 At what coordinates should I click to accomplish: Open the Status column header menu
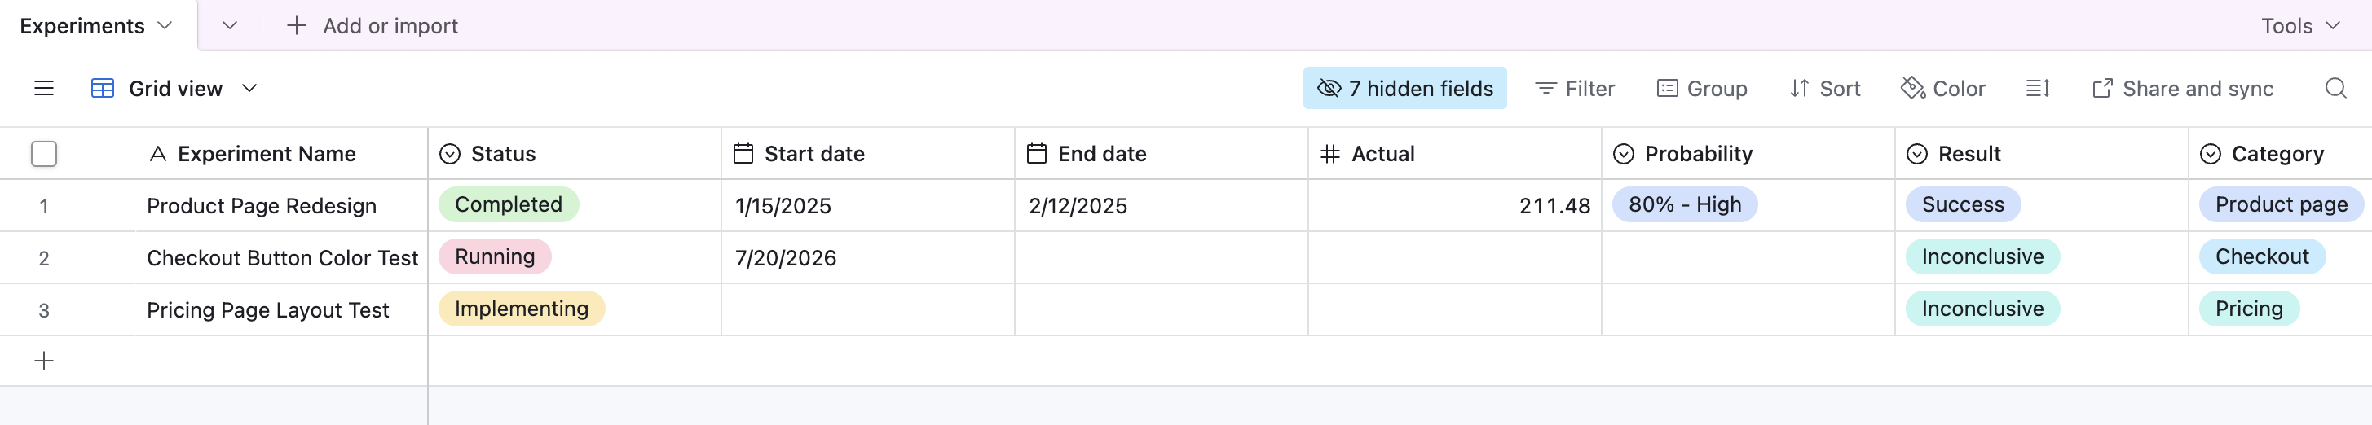click(575, 154)
